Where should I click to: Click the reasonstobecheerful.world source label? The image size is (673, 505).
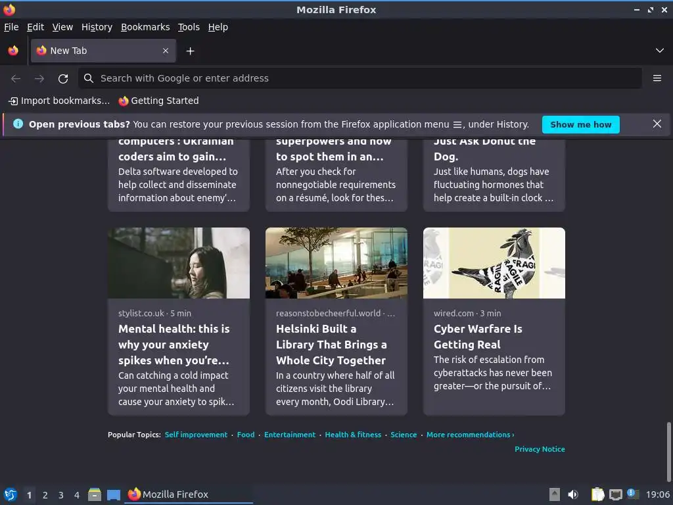tap(329, 314)
